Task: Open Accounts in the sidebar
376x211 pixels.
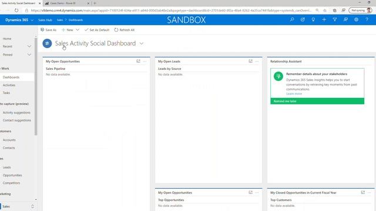Action: pos(9,140)
